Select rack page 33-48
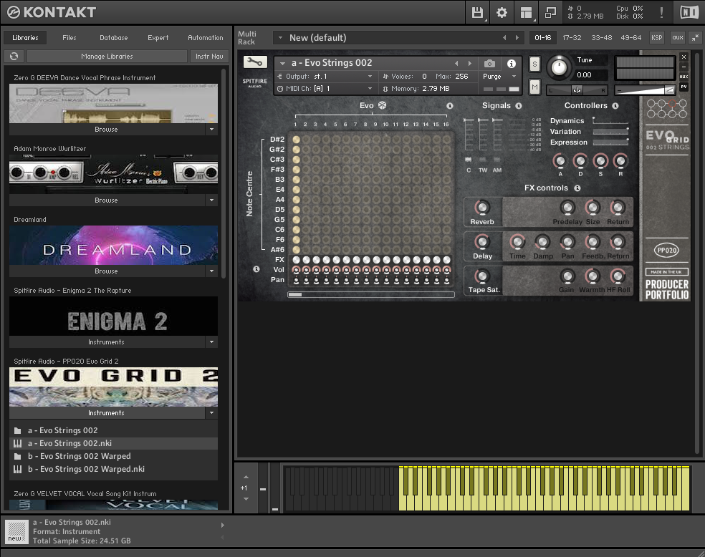The height and width of the screenshot is (557, 705). pos(602,38)
